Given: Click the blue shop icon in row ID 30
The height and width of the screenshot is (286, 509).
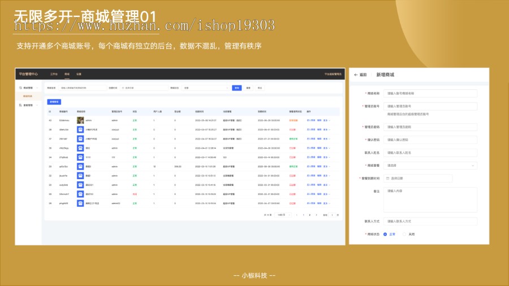Looking at the screenshot, I should coord(80,185).
